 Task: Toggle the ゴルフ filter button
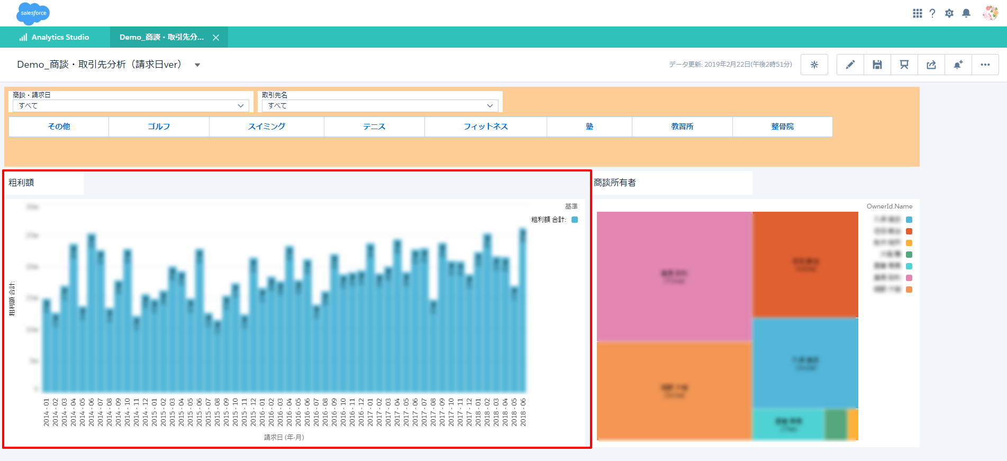pos(159,126)
